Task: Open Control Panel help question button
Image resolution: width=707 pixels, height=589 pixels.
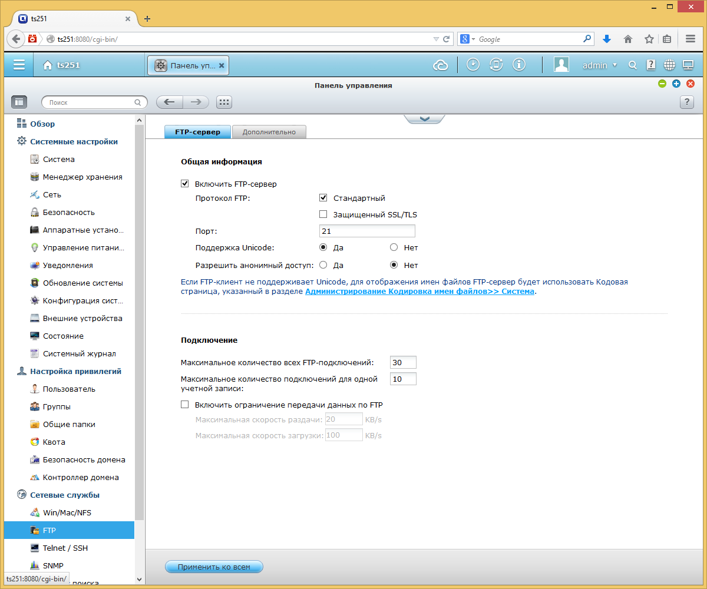Action: coord(686,102)
